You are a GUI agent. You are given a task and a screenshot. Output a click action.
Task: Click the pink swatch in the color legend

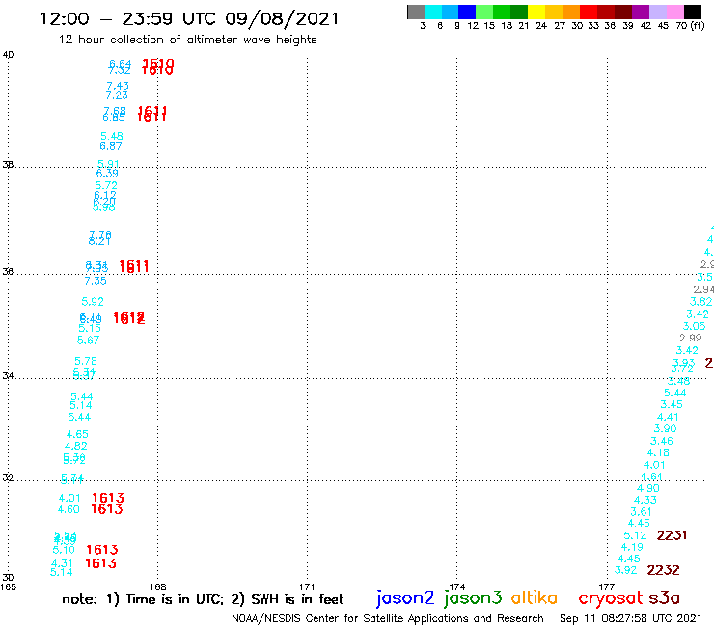coord(675,12)
